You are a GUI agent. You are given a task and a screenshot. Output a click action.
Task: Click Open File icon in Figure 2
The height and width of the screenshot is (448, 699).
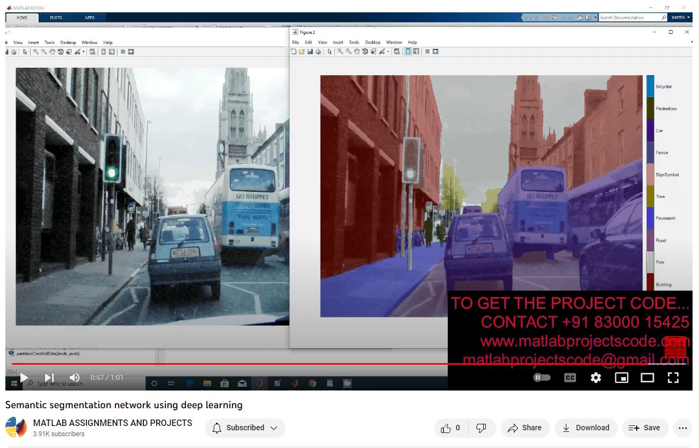pyautogui.click(x=302, y=52)
